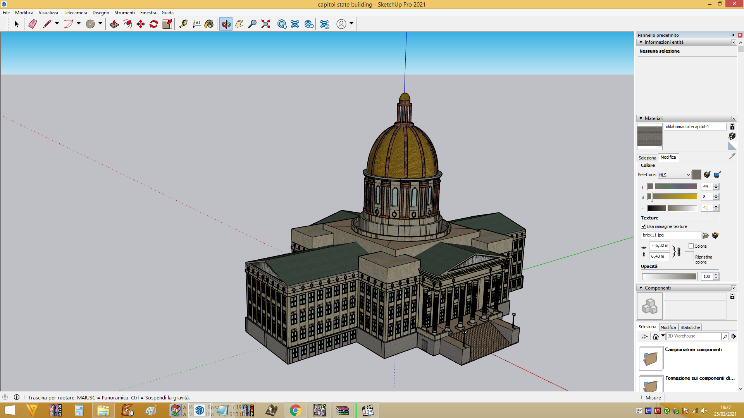The image size is (744, 418).
Task: Select the Scale tool
Action: [x=167, y=24]
